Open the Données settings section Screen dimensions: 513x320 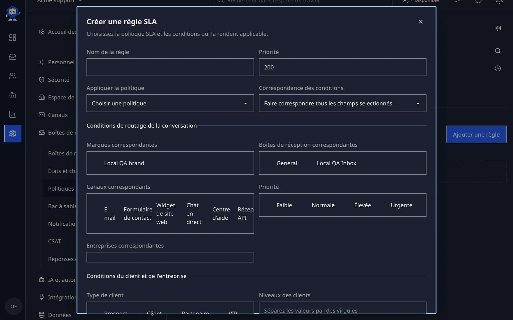pos(55,315)
